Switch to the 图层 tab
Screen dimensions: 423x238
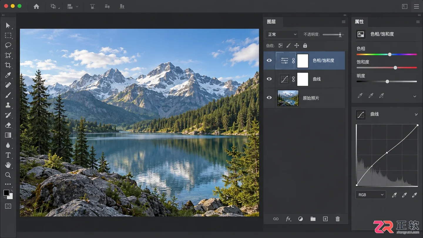pyautogui.click(x=271, y=22)
